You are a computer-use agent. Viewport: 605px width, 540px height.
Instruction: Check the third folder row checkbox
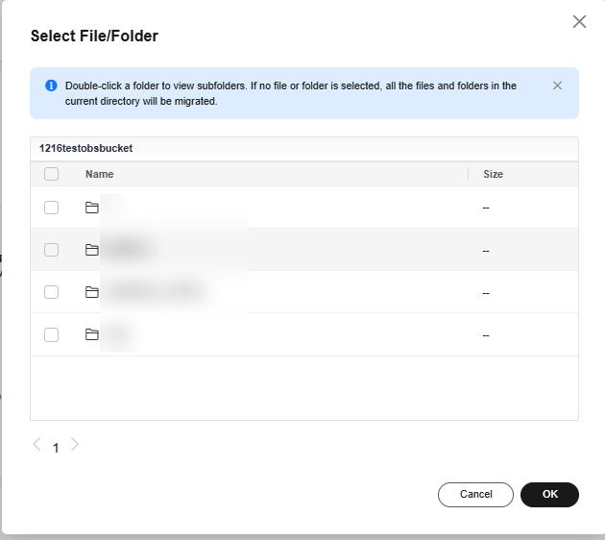click(51, 292)
